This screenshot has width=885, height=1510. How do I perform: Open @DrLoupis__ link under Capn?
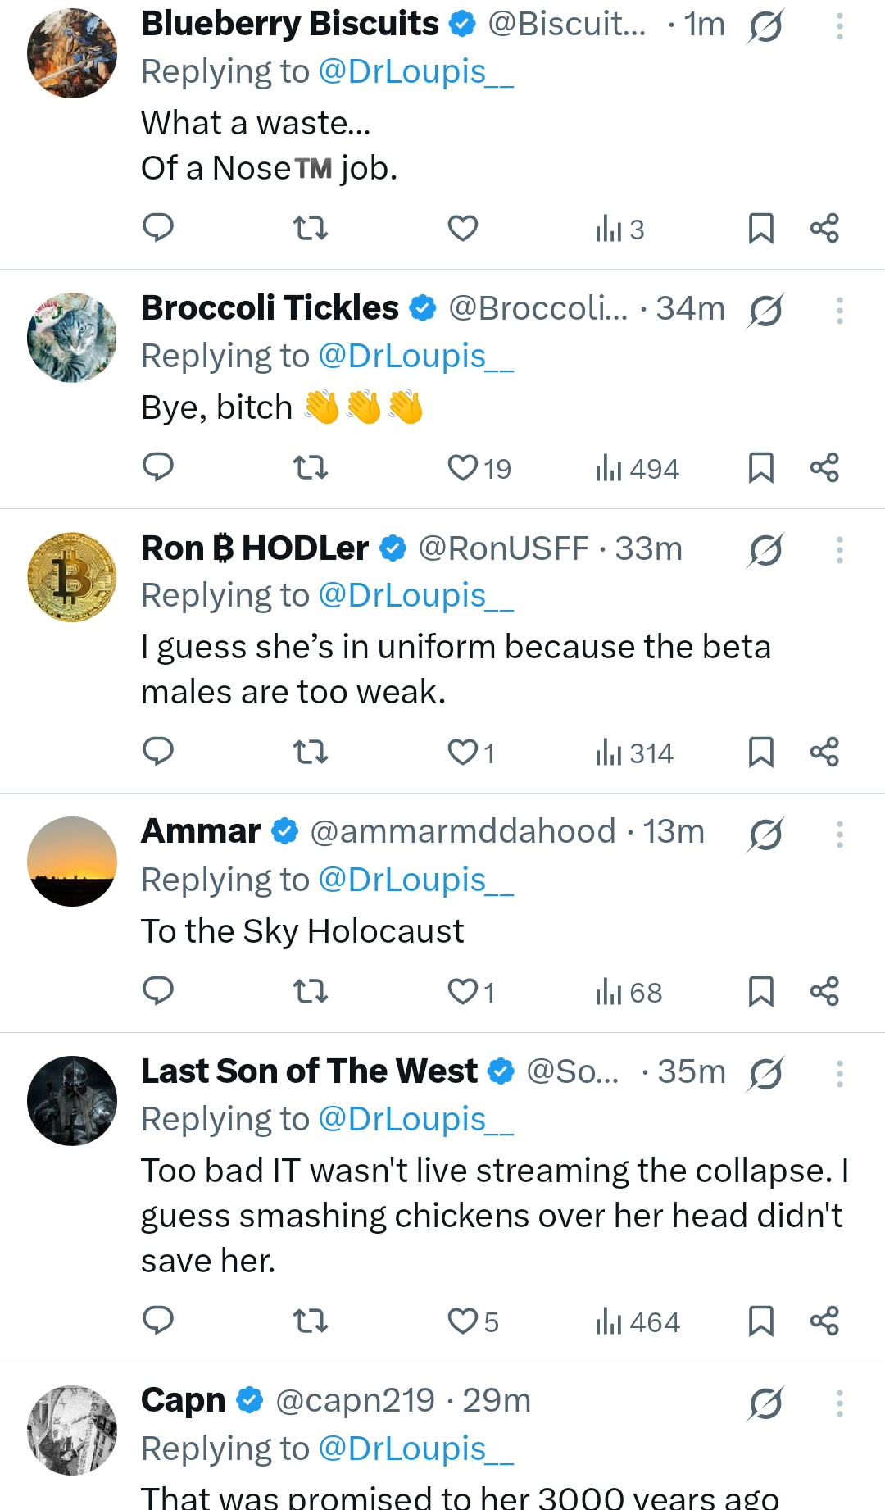(x=415, y=1449)
